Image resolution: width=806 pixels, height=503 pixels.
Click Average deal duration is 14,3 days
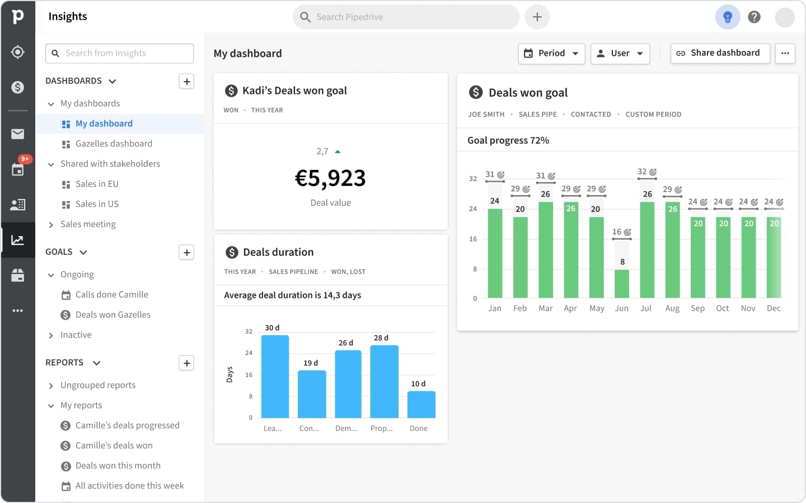point(292,295)
